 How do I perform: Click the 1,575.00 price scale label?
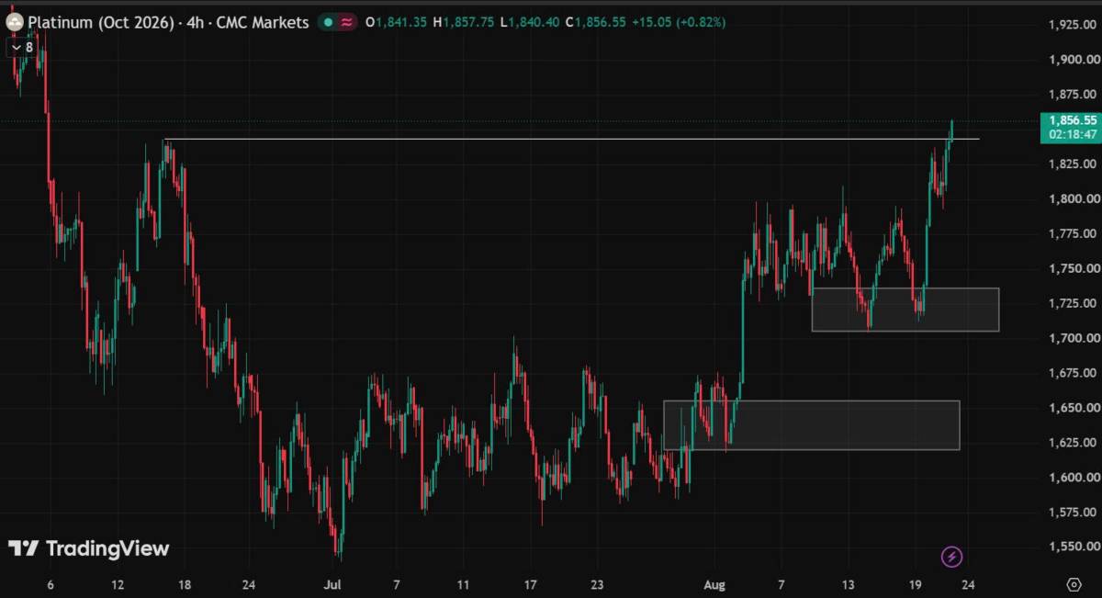pos(1072,513)
